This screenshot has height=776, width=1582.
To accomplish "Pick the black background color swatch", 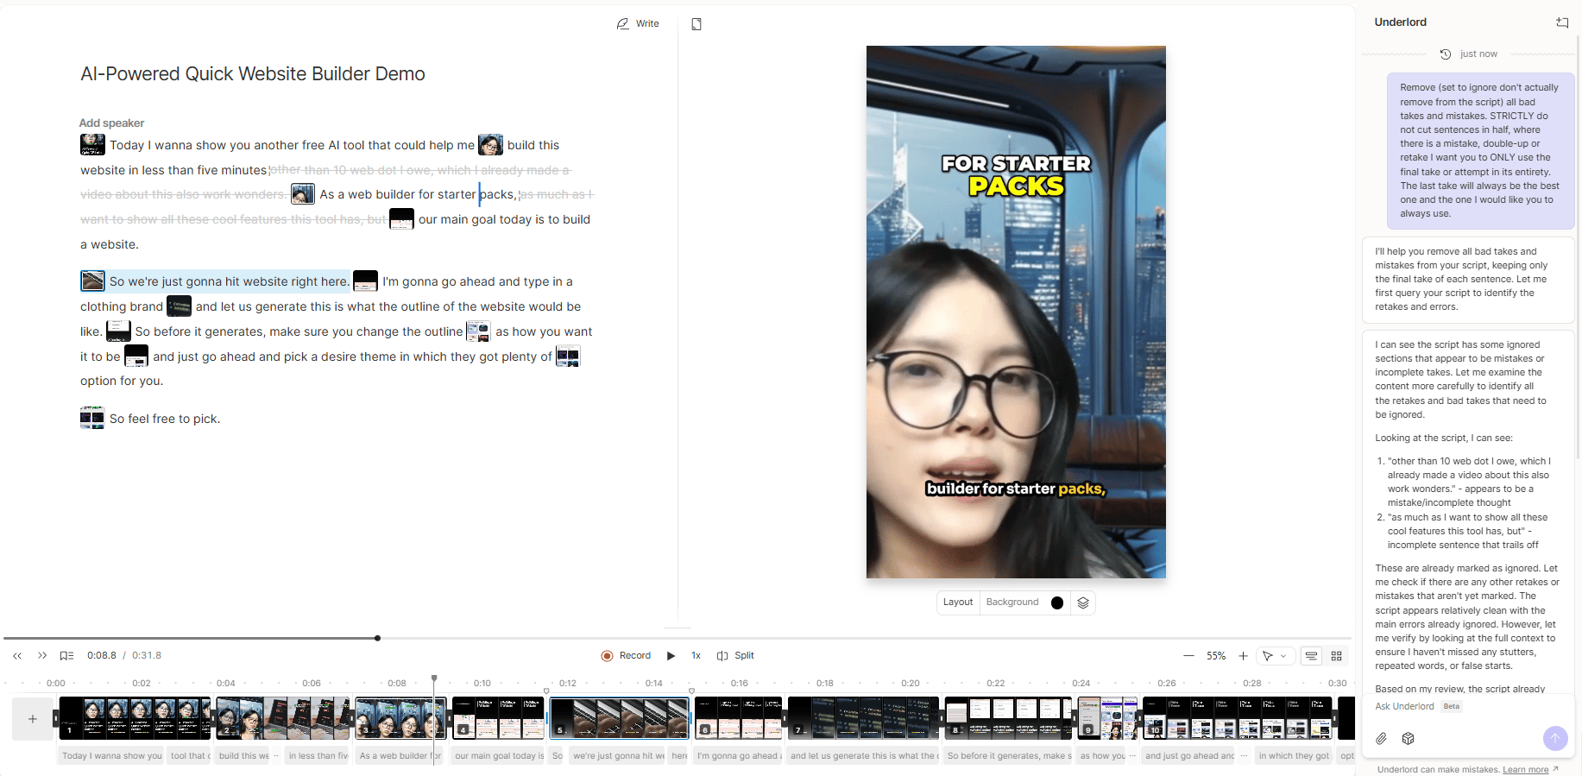I will click(1057, 603).
